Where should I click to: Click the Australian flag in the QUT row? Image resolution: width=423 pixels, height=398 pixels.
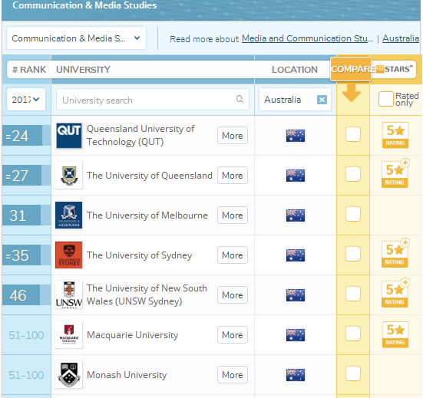296,136
